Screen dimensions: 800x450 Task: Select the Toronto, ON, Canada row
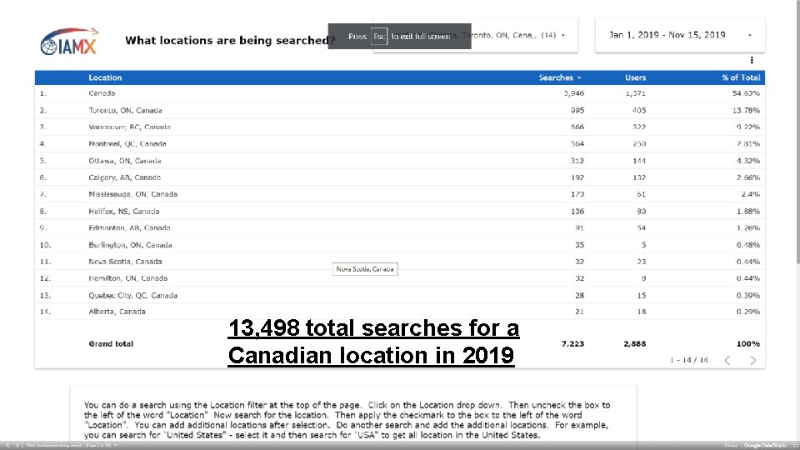(399, 110)
